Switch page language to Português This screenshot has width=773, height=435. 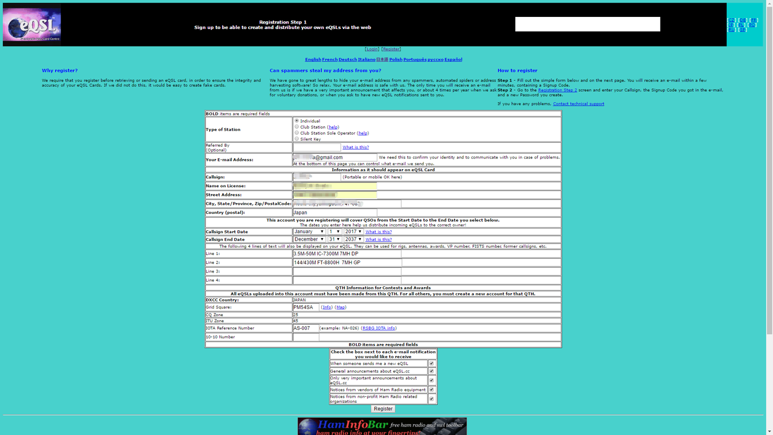415,59
